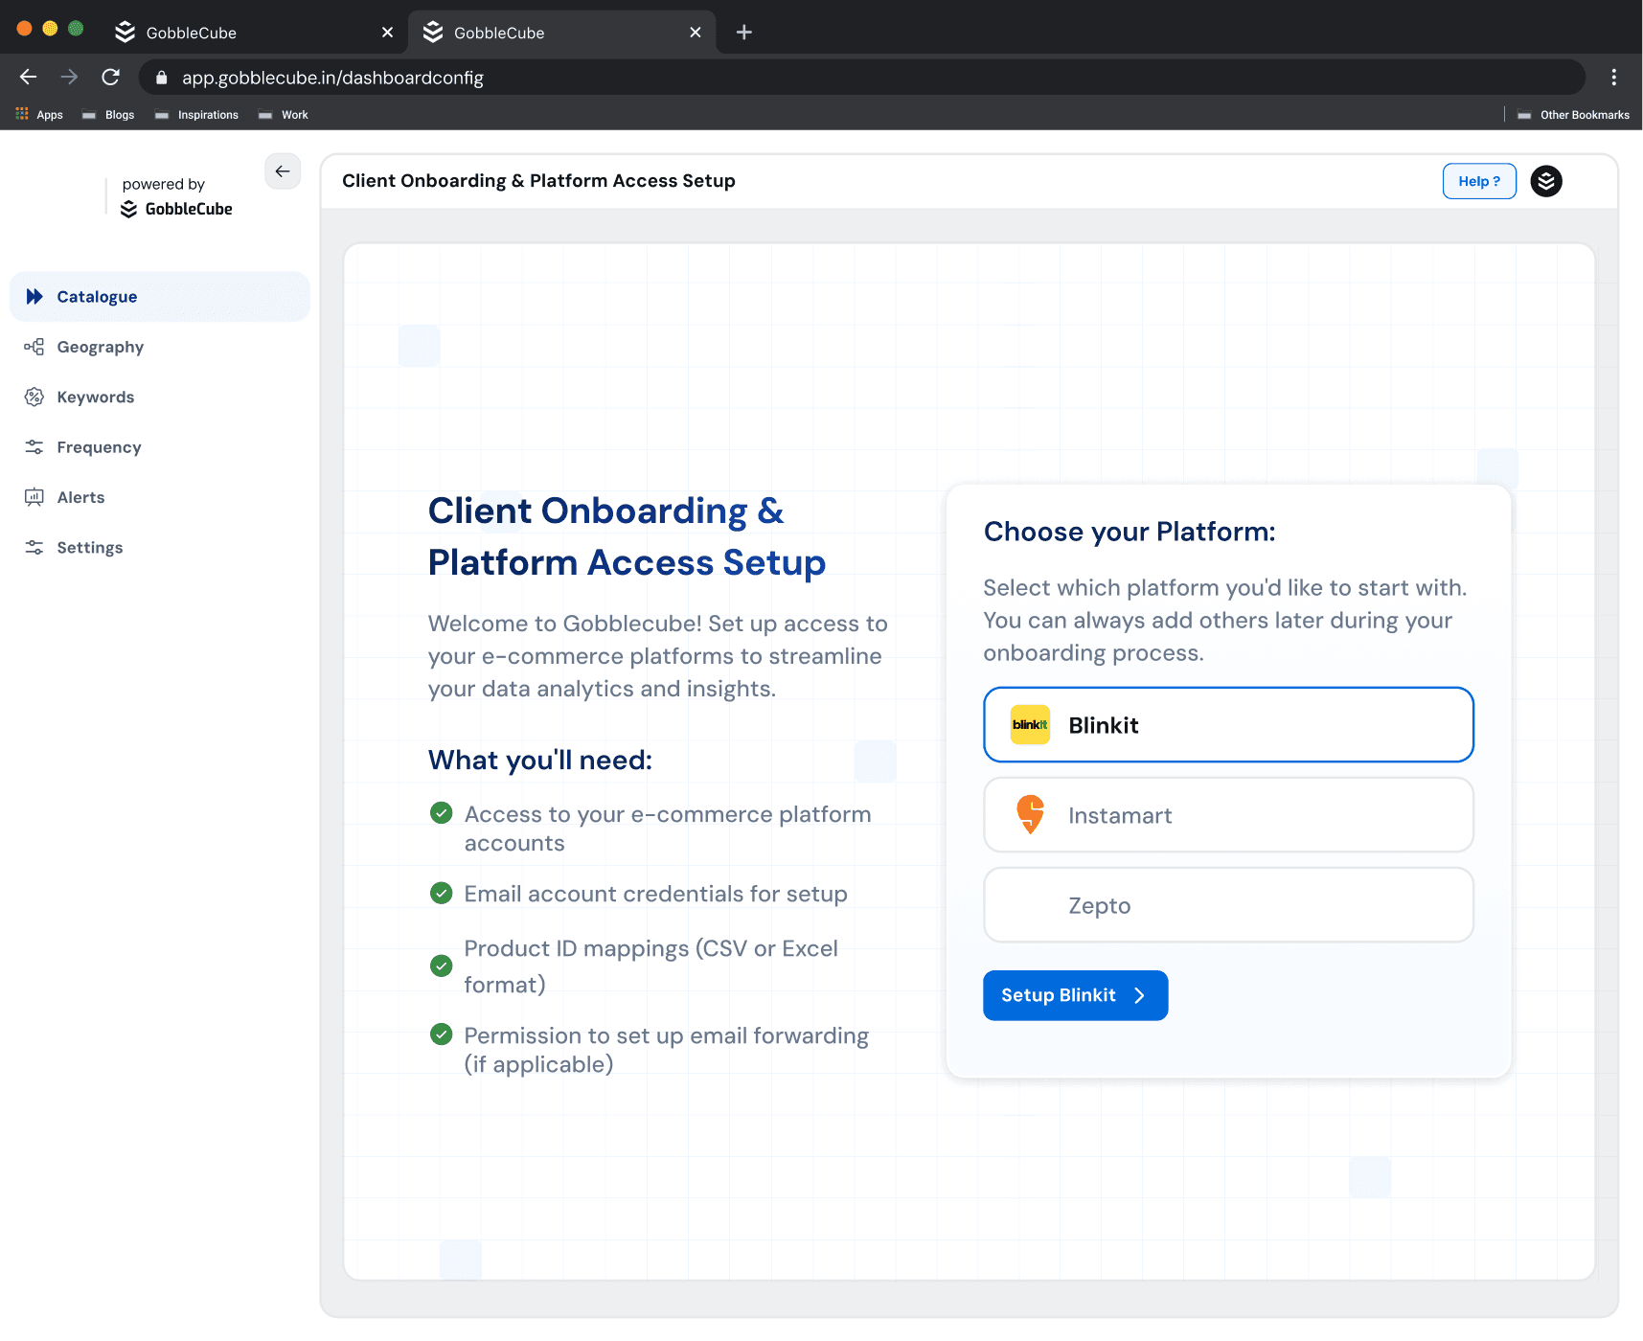Screen dimensions: 1643x1341
Task: Open the GobbleCube profile avatar icon
Action: [1546, 181]
